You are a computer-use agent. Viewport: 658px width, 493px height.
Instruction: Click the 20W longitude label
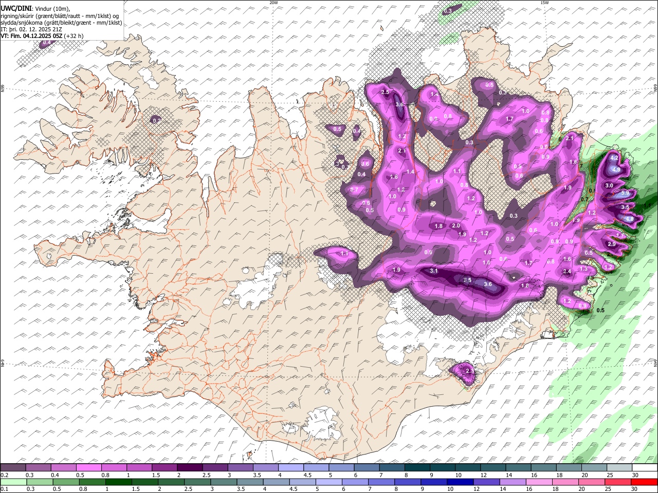(273, 3)
